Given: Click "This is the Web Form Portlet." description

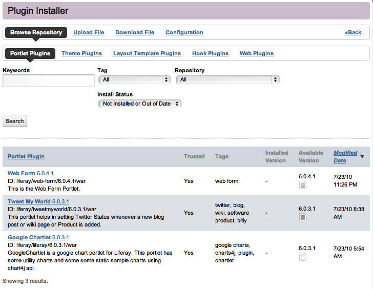Looking at the screenshot, I should tap(44, 189).
